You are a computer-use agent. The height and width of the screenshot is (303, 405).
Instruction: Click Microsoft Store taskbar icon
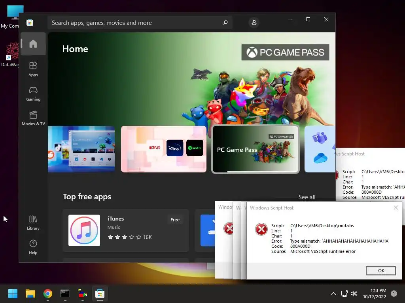tap(100, 294)
